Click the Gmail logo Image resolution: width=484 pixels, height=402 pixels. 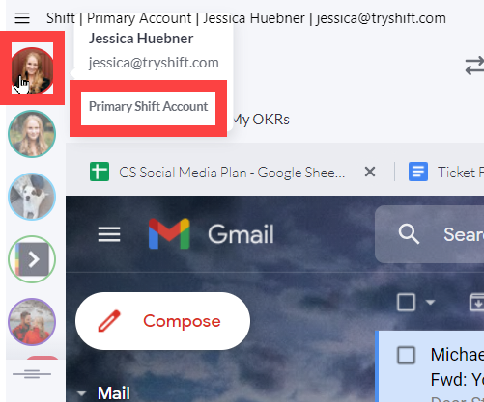pyautogui.click(x=211, y=234)
